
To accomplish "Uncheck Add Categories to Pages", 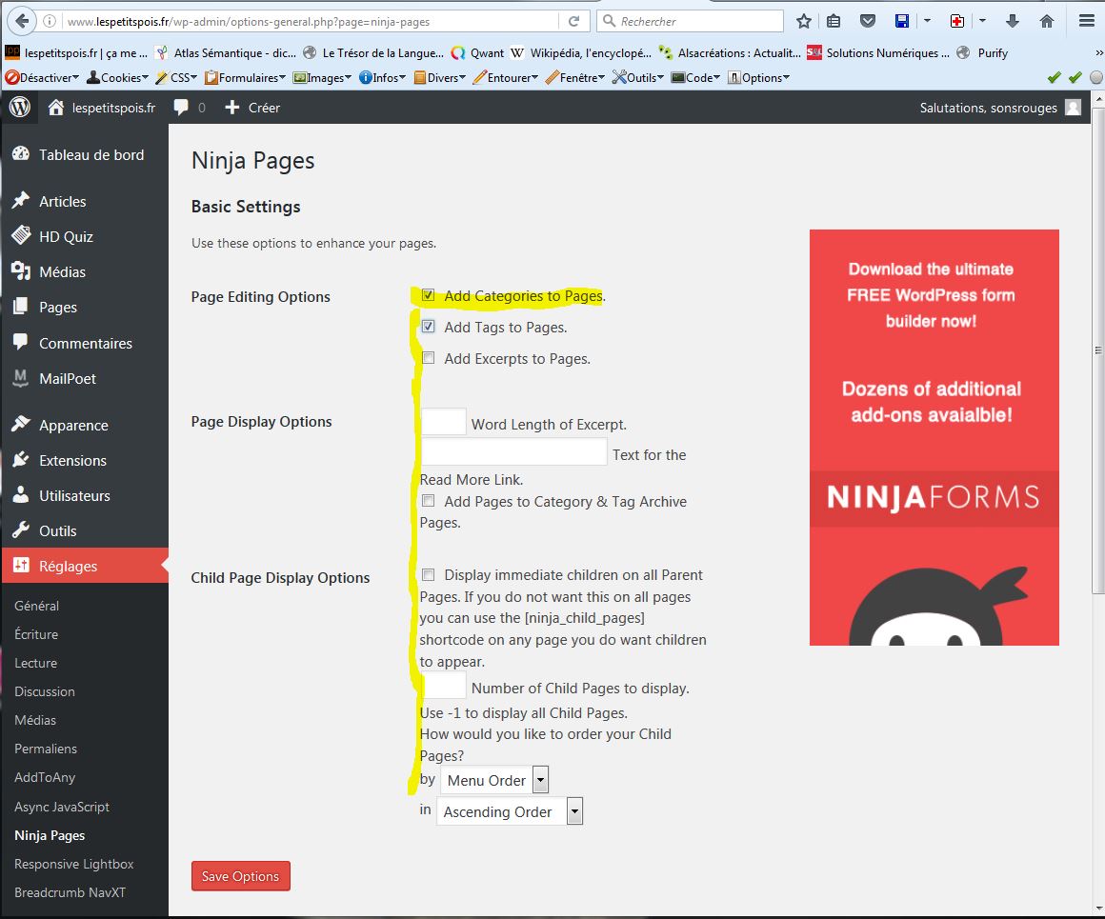I will (429, 295).
